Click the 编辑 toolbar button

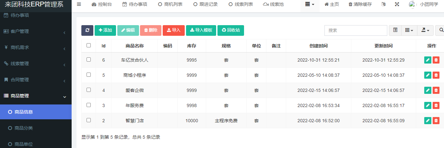coord(128,30)
